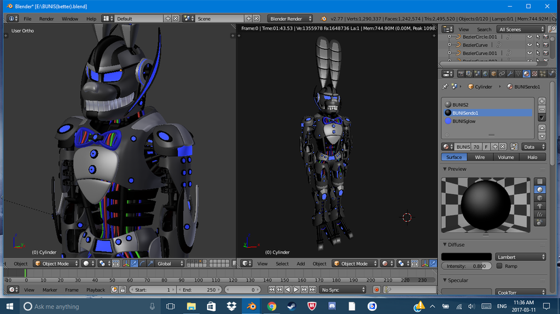Toggle selectability cursor for BezierCurve

(538, 45)
